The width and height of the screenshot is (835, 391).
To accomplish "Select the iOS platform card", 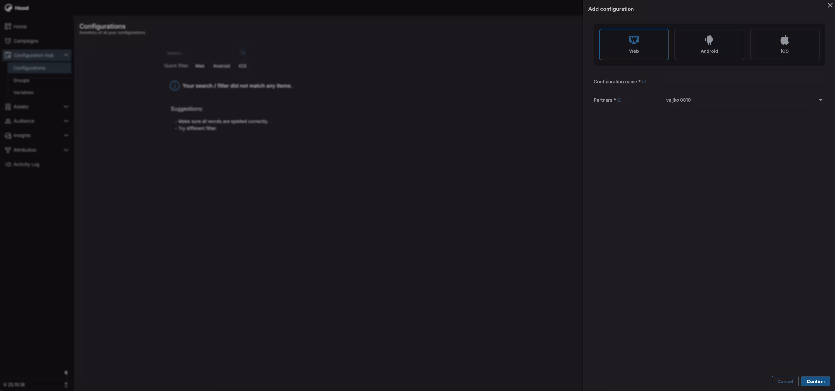I will click(784, 44).
